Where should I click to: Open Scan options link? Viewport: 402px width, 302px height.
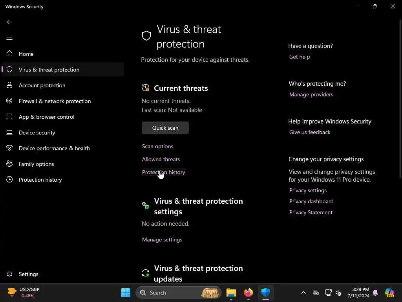pos(157,146)
